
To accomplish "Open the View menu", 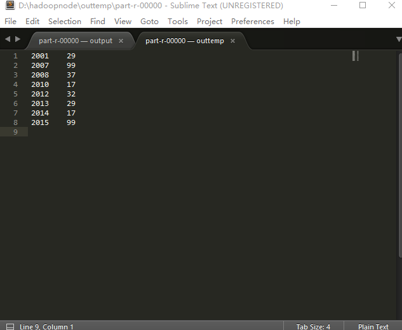I will click(123, 22).
